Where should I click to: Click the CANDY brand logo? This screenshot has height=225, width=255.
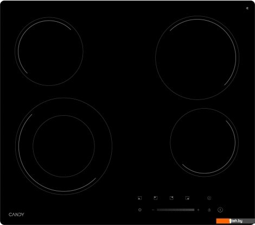pos(16,215)
